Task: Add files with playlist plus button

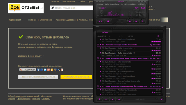Action: tap(99, 99)
